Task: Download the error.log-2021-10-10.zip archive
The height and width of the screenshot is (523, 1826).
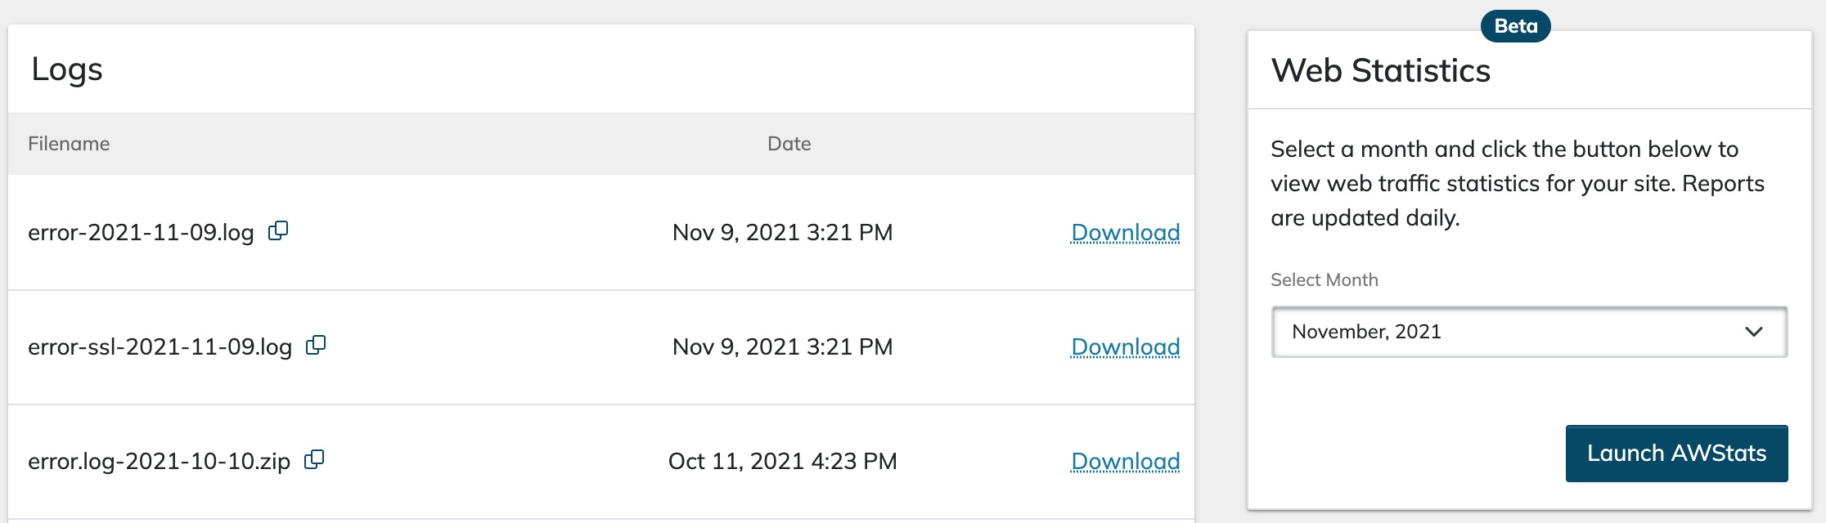Action: tap(1125, 462)
